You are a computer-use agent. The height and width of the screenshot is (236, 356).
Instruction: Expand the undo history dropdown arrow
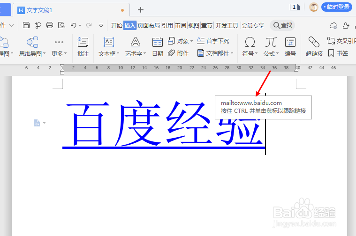[x=80, y=26]
